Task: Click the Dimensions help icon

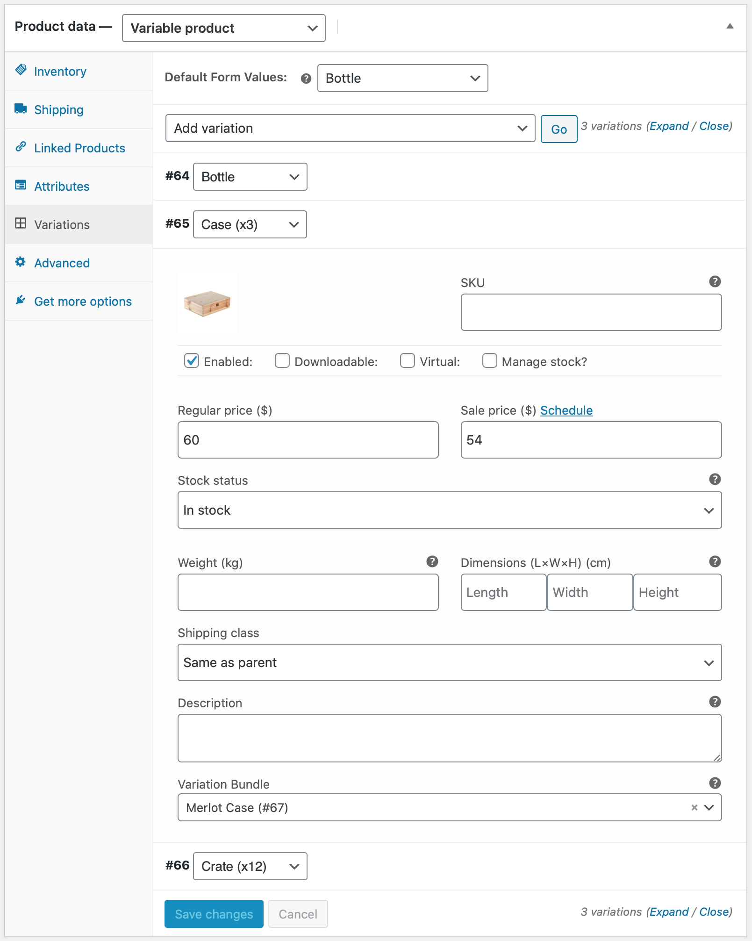Action: [715, 561]
